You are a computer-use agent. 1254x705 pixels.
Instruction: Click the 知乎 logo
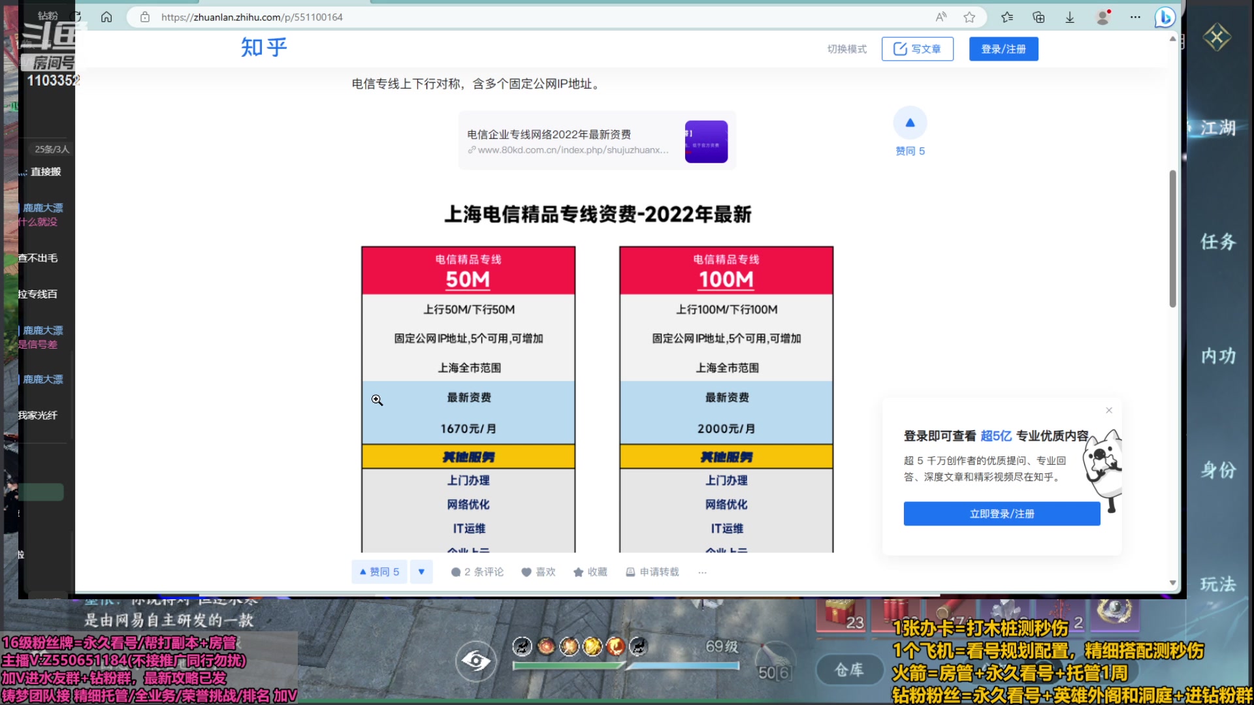tap(264, 48)
